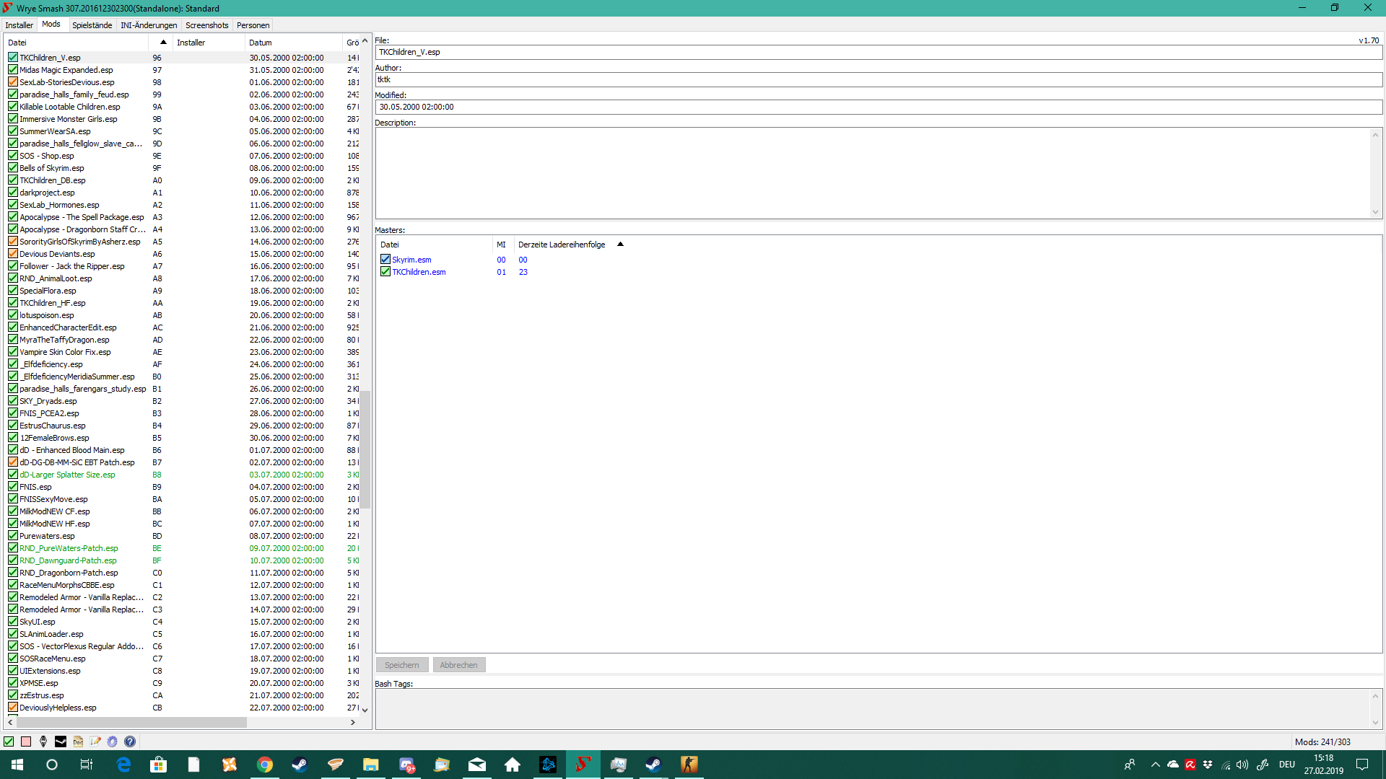Click the Modified date input field
The width and height of the screenshot is (1386, 779).
point(879,107)
